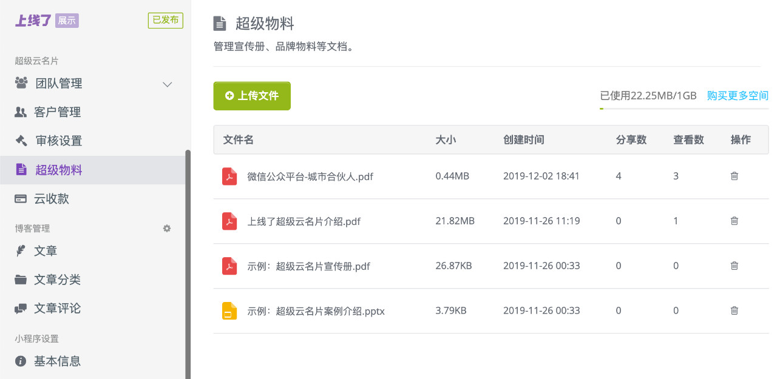This screenshot has height=379, width=777.
Task: Click the sidebar vertical scrollbar
Action: [188, 261]
